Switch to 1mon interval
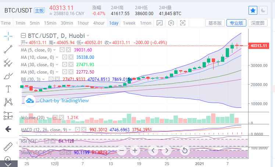Image resolution: width=275 pixels, height=167 pixels. coord(146,23)
